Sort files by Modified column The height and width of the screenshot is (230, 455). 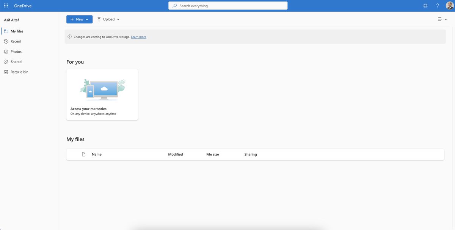coord(176,154)
